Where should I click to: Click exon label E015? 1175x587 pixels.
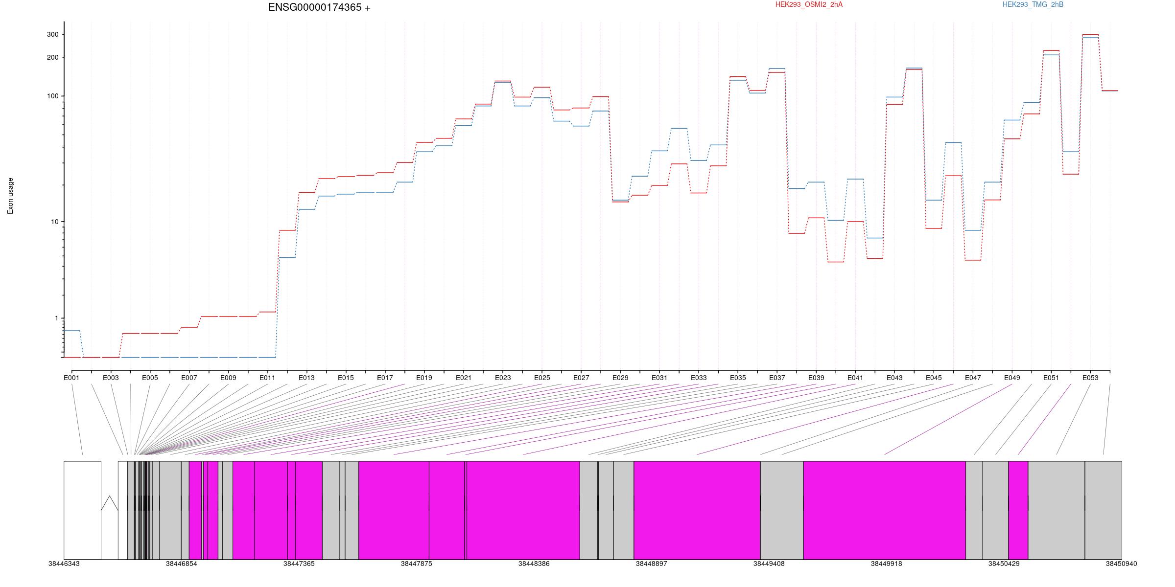[x=346, y=378]
